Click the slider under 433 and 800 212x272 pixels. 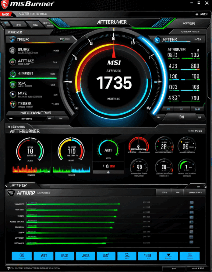pos(184,70)
